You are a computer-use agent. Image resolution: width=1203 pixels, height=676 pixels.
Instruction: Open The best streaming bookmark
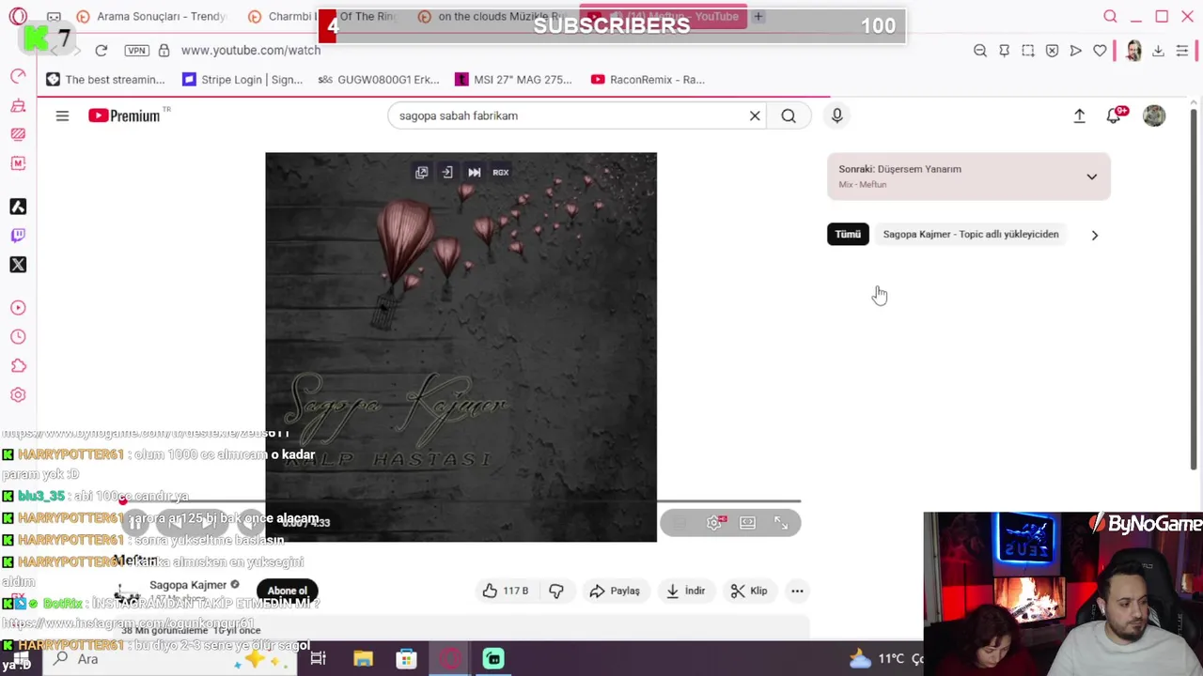105,80
